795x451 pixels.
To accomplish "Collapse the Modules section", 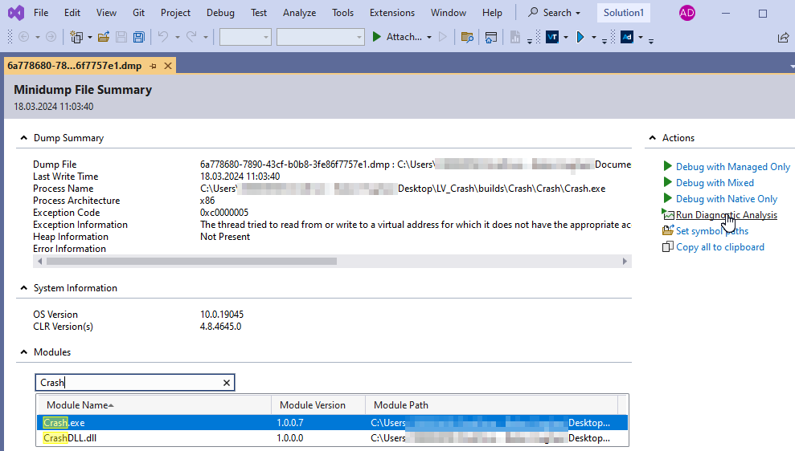I will pos(23,352).
